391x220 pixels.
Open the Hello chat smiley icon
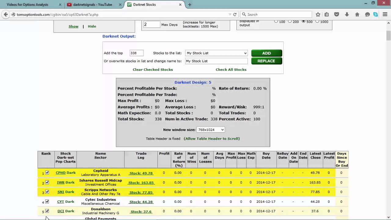(x=367, y=14)
